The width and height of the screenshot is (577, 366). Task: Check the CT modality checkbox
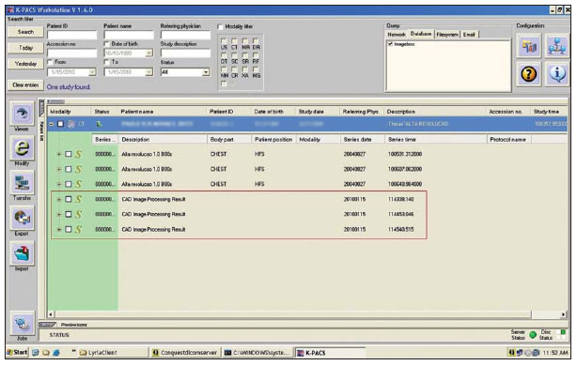pos(234,41)
